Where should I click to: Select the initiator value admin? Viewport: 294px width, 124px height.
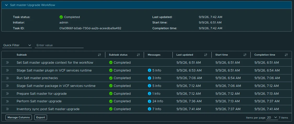click(64, 22)
